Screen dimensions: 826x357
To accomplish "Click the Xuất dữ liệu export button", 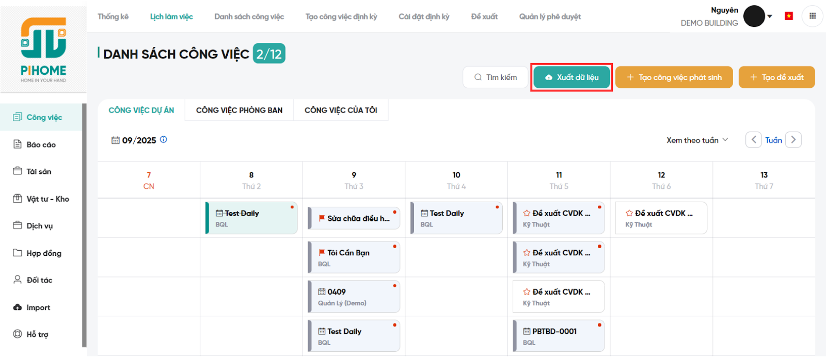I will pyautogui.click(x=571, y=77).
